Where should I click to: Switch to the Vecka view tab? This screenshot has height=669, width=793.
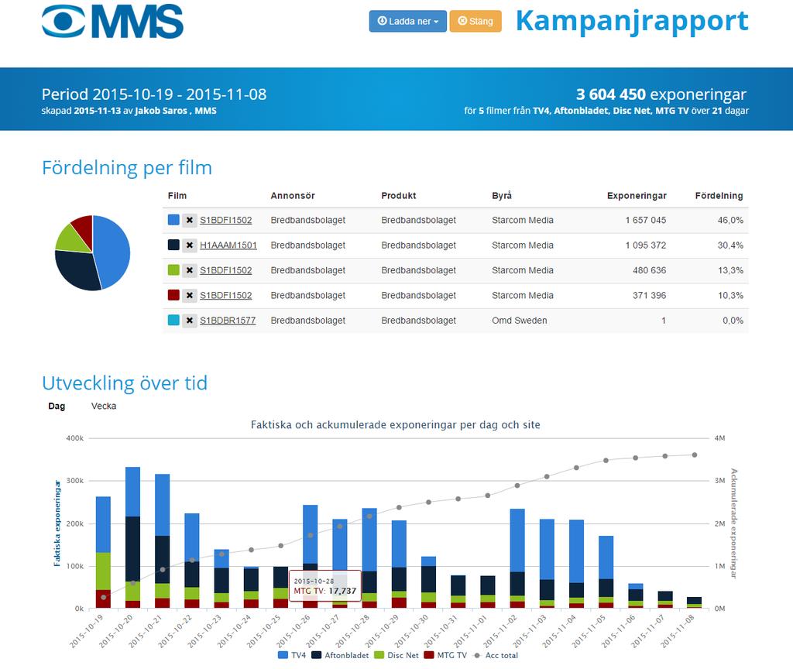[104, 406]
